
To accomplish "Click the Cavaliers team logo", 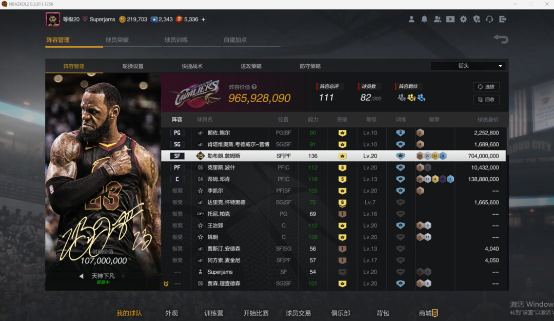I will [195, 94].
